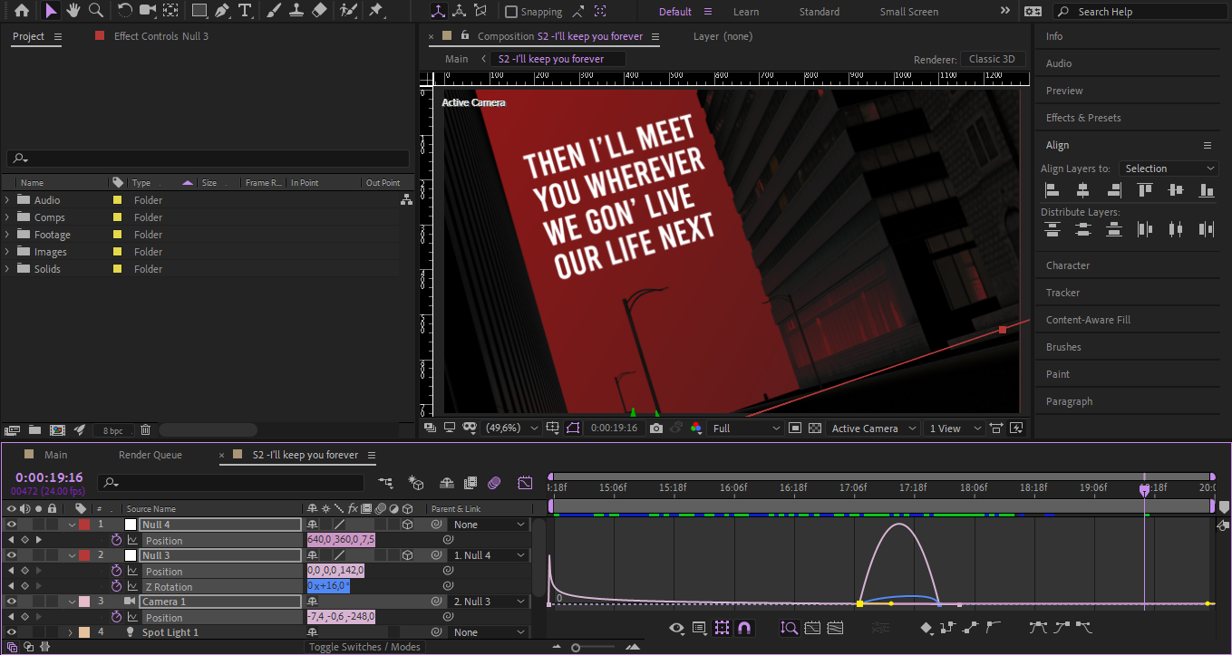Select the Hand tool
Image resolution: width=1232 pixels, height=655 pixels.
click(73, 11)
